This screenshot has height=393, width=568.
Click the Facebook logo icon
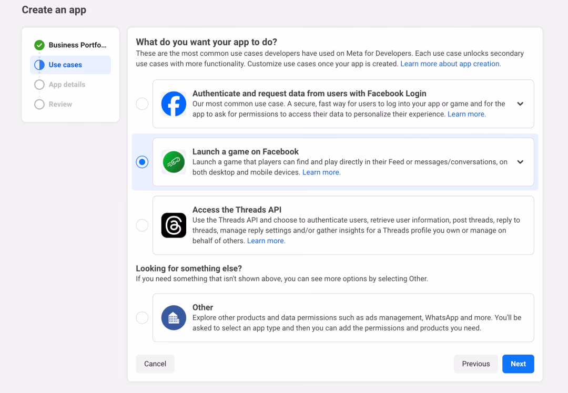point(174,104)
